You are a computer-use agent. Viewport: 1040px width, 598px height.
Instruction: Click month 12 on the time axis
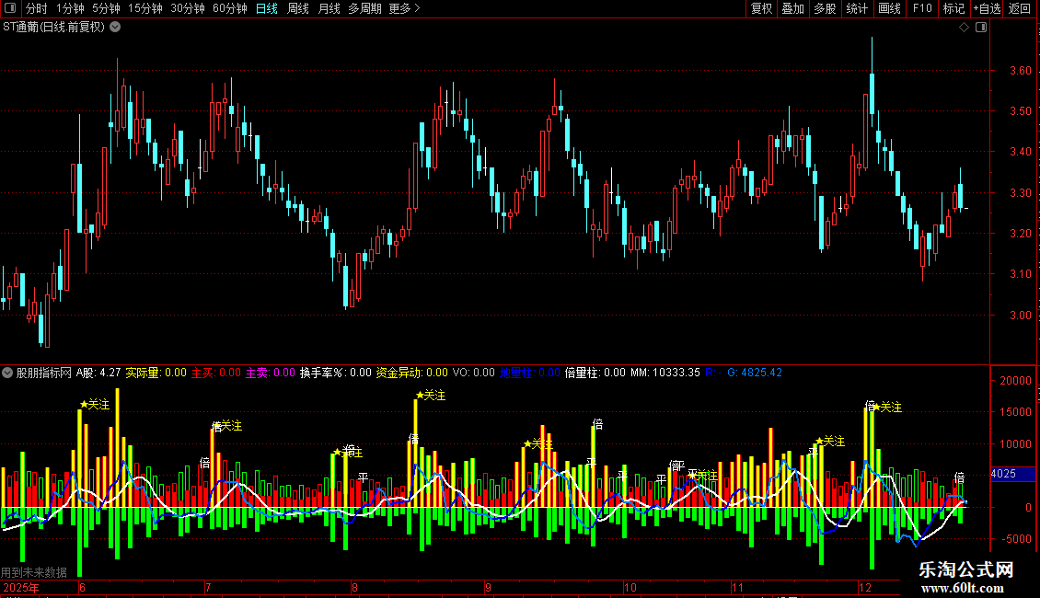[865, 587]
